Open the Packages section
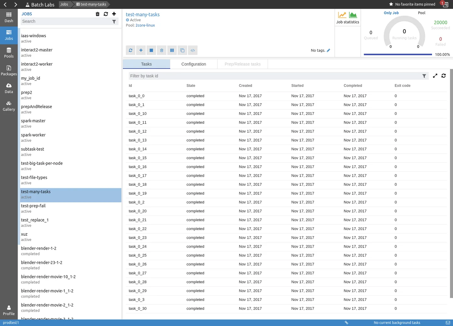 [9, 71]
